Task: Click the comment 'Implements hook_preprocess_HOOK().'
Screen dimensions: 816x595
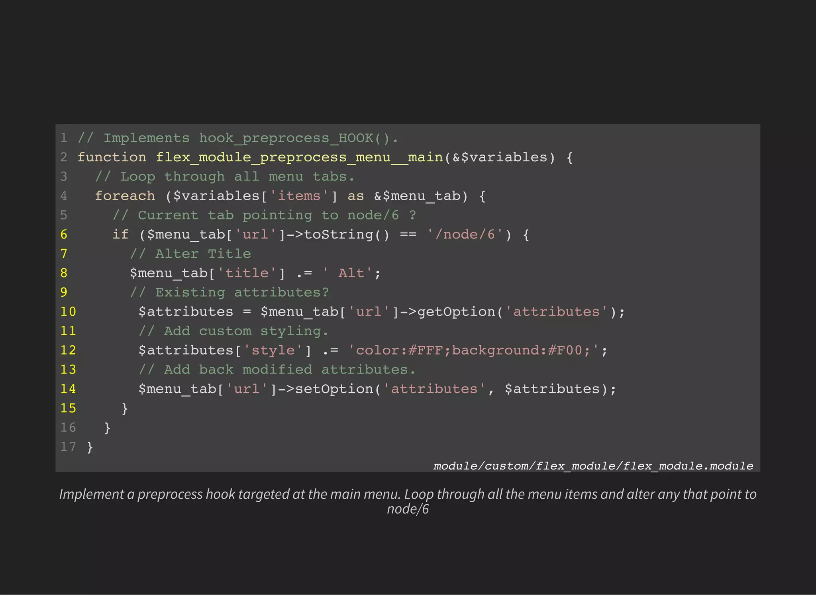Action: 238,138
